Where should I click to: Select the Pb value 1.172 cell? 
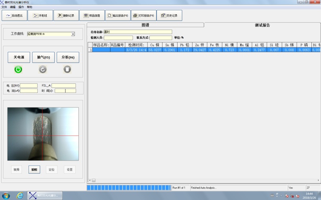[185, 50]
